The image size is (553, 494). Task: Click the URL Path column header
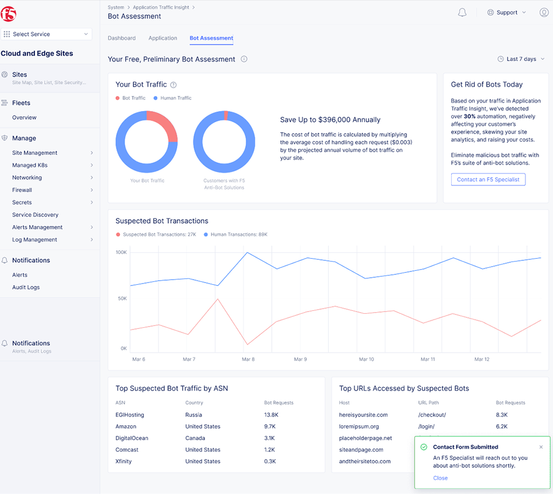point(428,403)
